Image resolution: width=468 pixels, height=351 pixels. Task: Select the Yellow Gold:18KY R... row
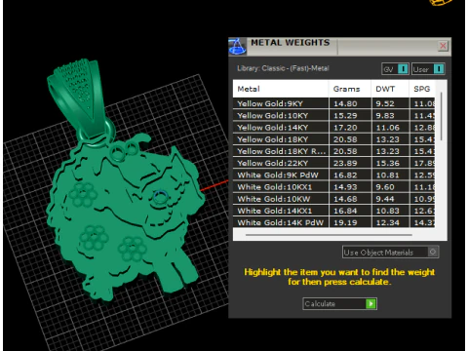[x=333, y=151]
